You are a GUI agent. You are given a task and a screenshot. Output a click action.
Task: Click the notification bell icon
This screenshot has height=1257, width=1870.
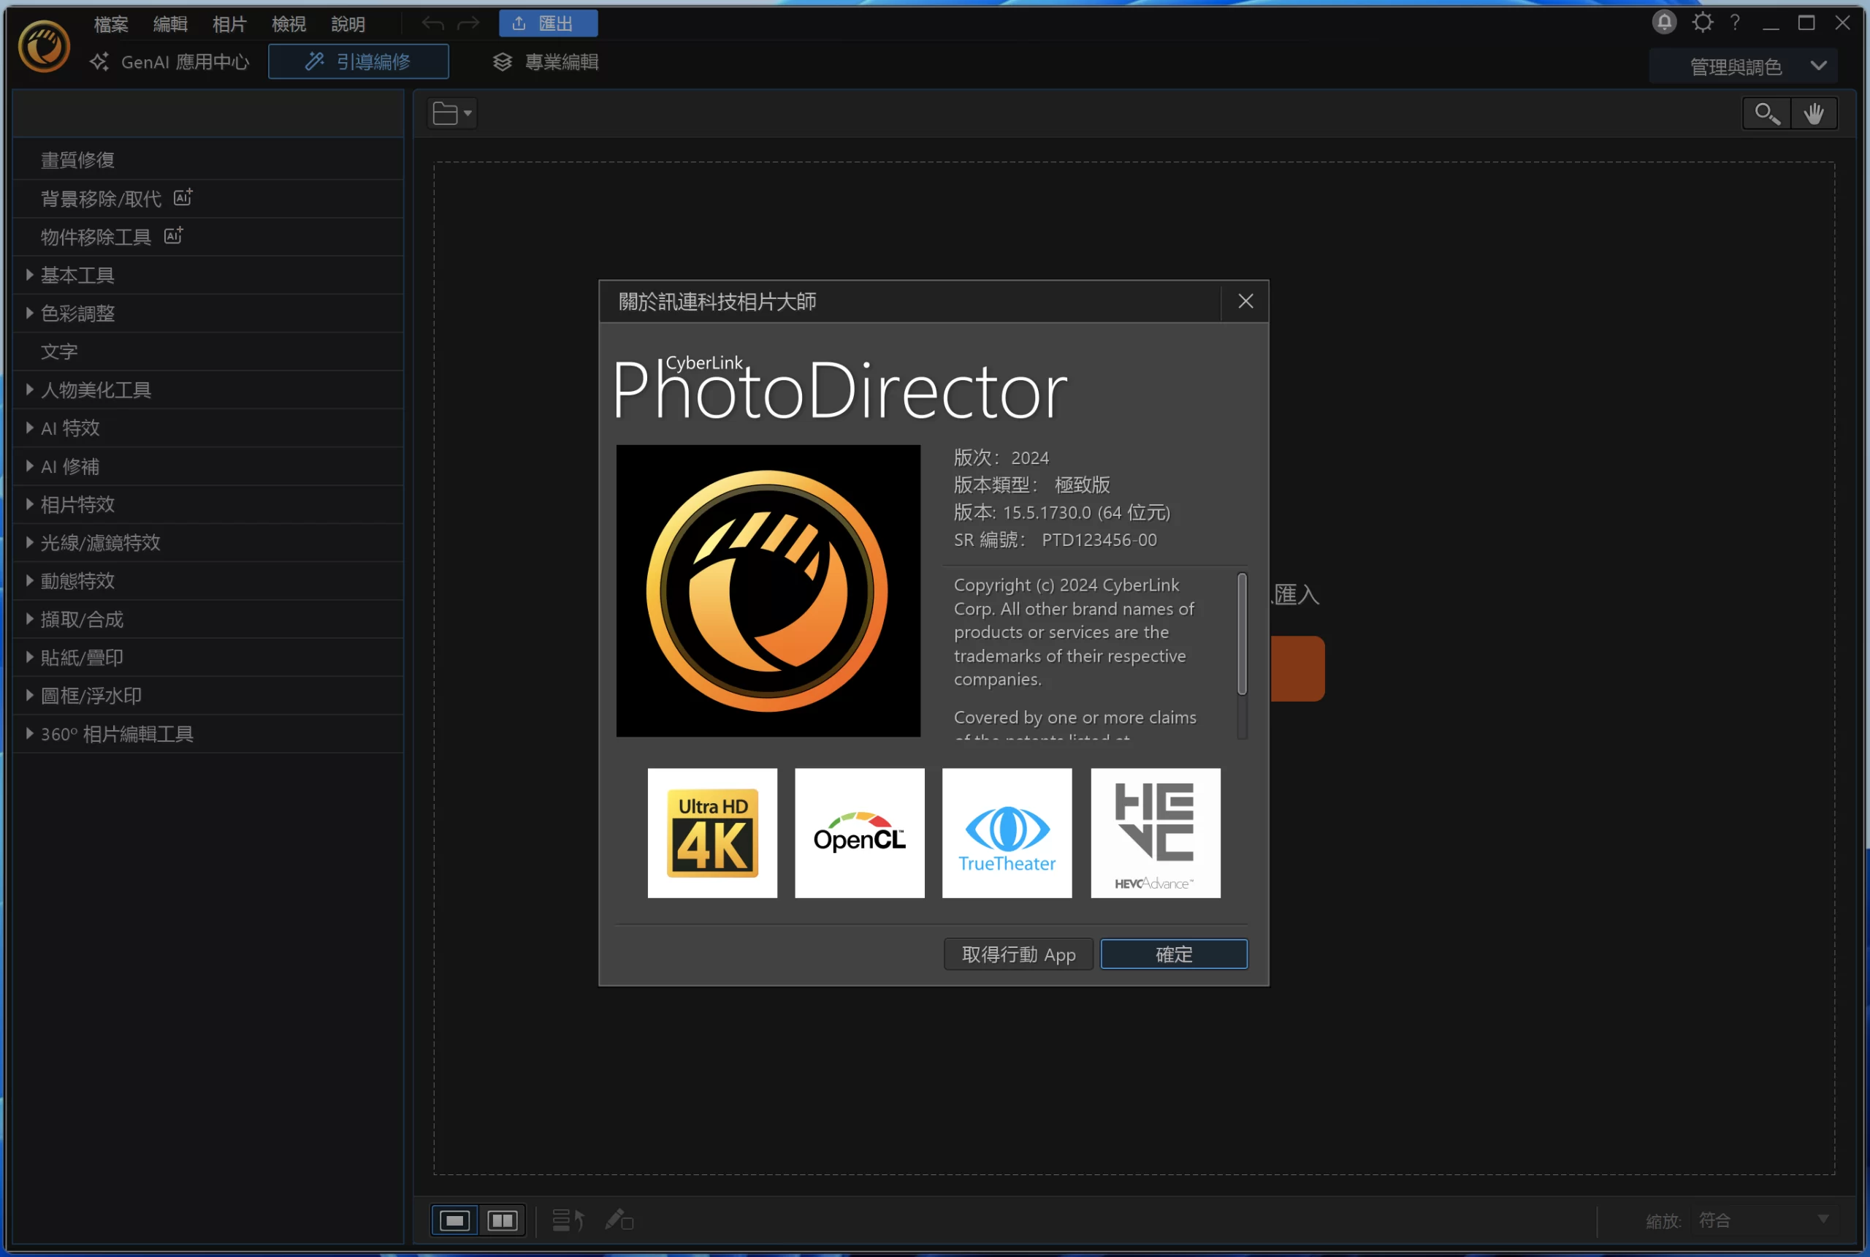click(1663, 23)
